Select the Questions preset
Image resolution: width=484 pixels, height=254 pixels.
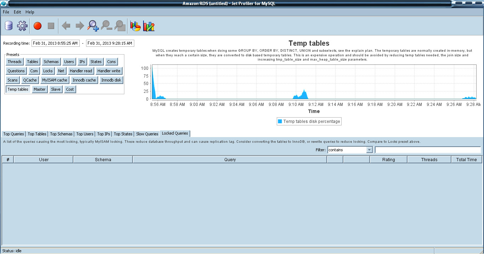(x=16, y=71)
